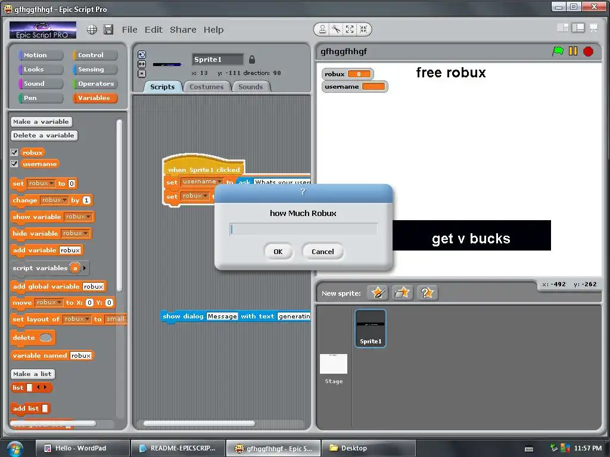Open the Share menu
The image size is (610, 457).
click(x=183, y=30)
